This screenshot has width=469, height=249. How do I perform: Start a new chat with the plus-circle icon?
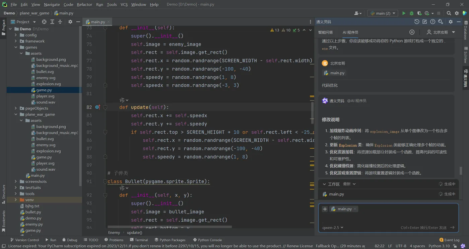pos(412,32)
